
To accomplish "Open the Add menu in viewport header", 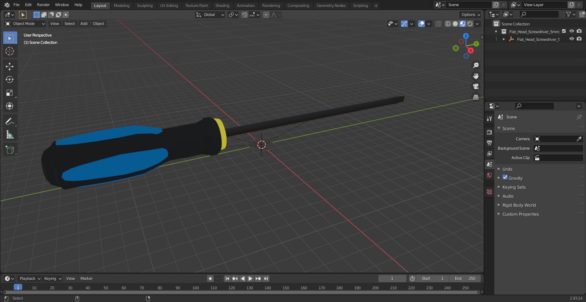I will click(84, 24).
